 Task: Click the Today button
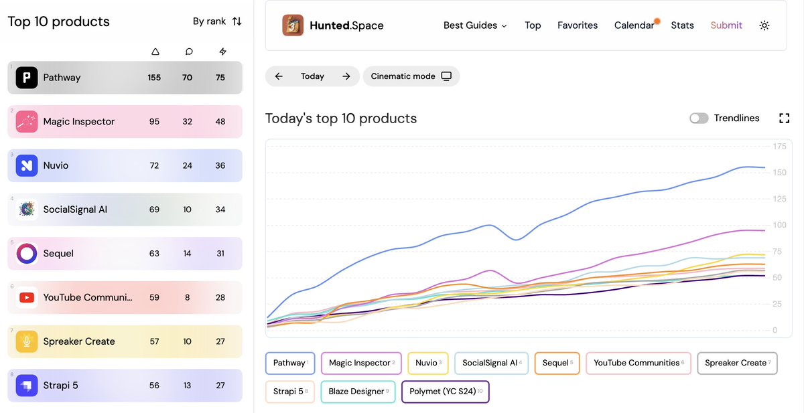(x=312, y=76)
